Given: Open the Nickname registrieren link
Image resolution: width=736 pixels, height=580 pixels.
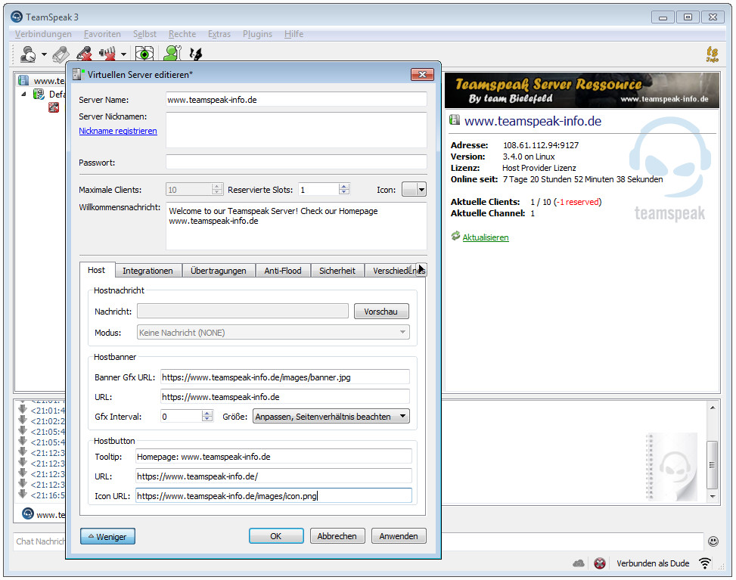Looking at the screenshot, I should coord(118,131).
